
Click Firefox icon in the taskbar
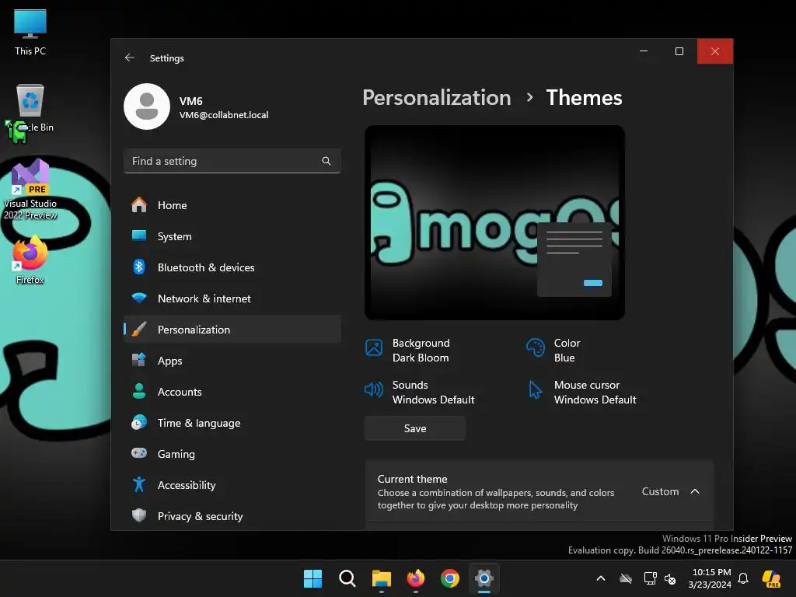(416, 578)
